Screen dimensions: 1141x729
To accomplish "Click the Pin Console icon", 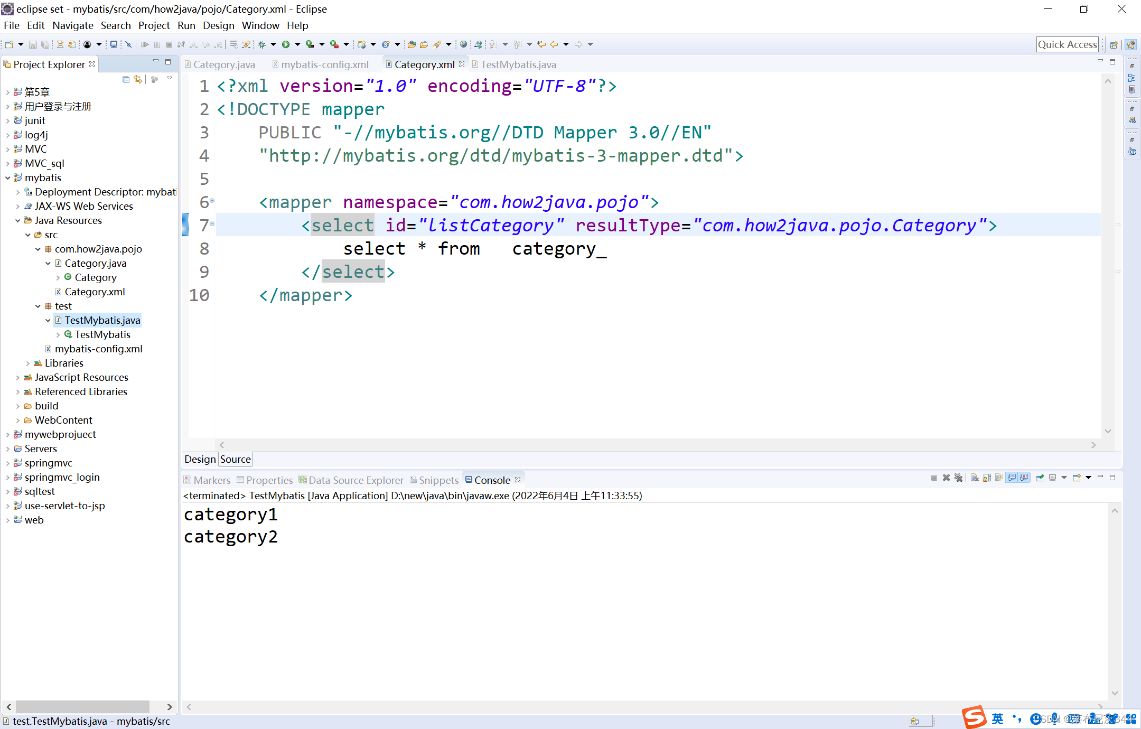I will (1040, 478).
